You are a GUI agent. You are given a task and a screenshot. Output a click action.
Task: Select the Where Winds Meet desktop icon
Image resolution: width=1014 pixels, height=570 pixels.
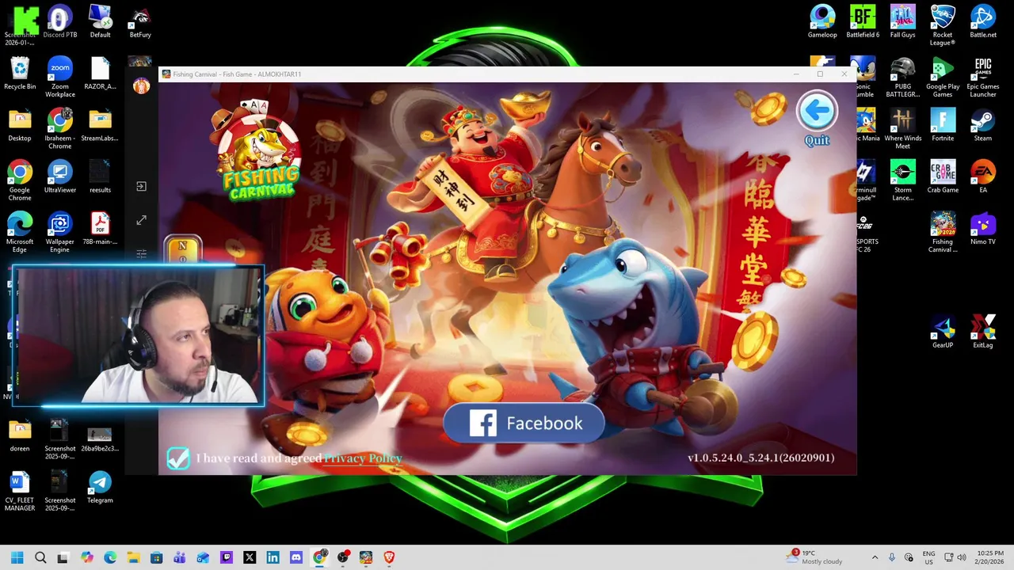click(903, 128)
